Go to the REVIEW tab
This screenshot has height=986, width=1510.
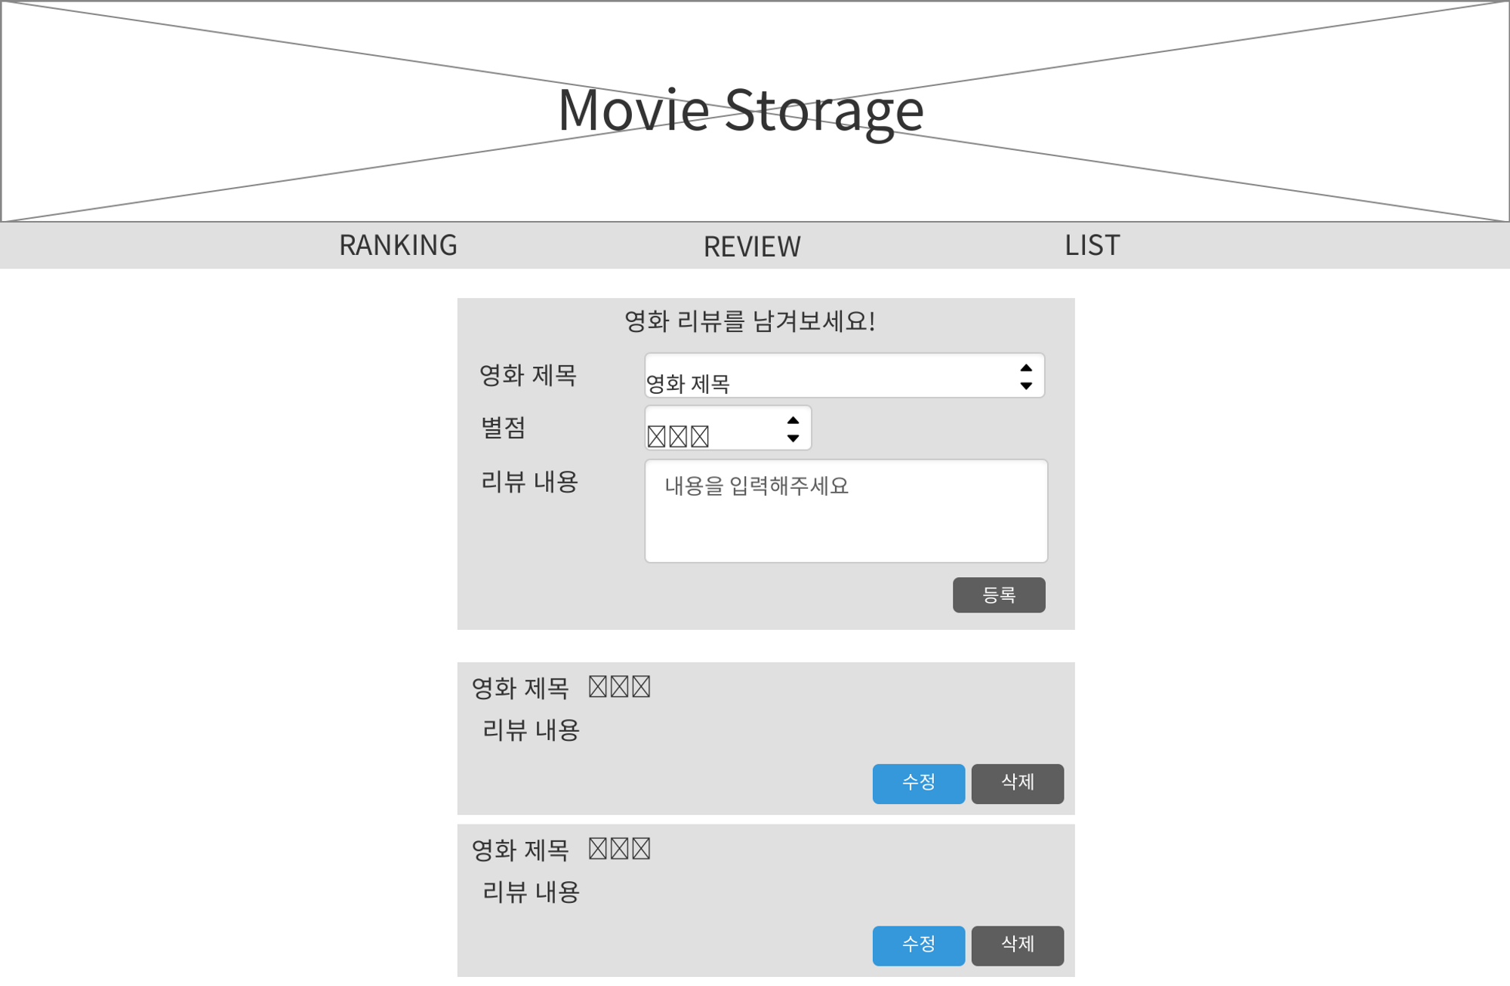click(x=752, y=247)
